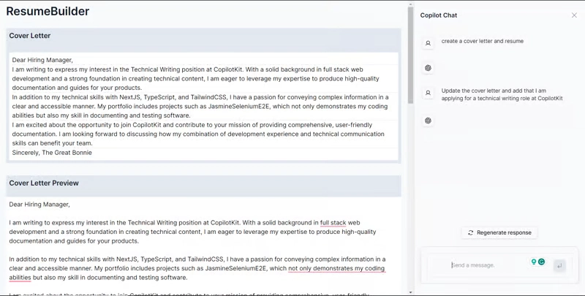Screen dimensions: 585x296
Task: Focus the "Send a message" input field
Action: click(x=488, y=265)
